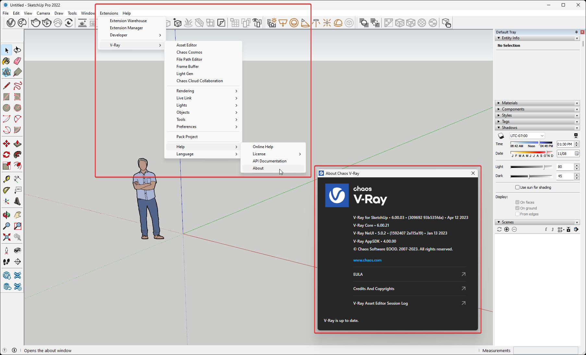Choose the Freehand drawing tool
Screen dimensions: 586x355
[18, 86]
